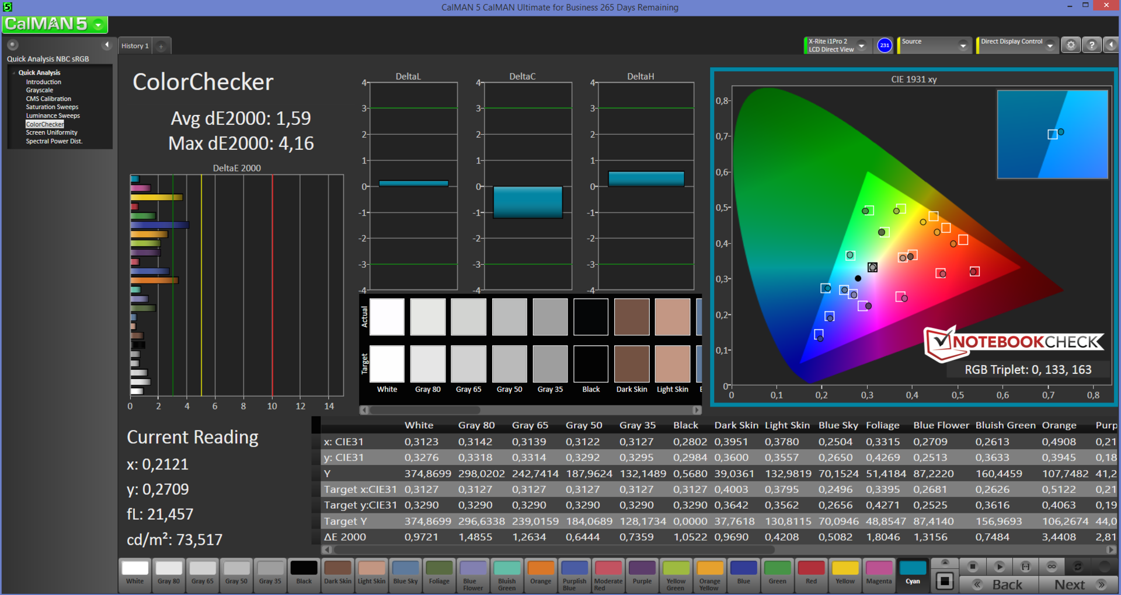This screenshot has width=1121, height=595.
Task: Click the read series bracket icon
Action: (x=1025, y=566)
